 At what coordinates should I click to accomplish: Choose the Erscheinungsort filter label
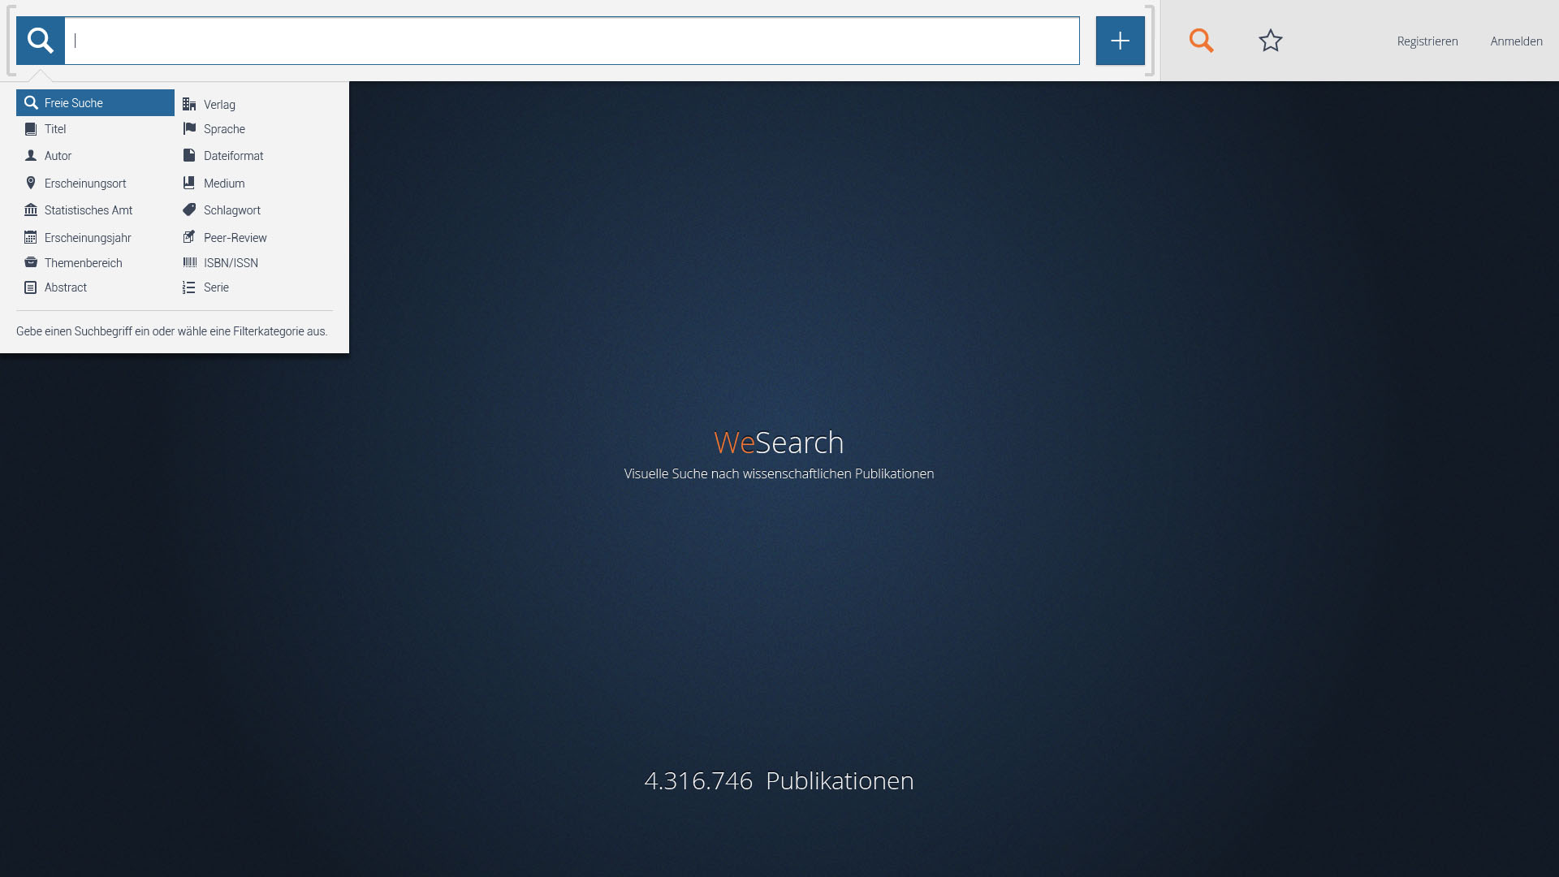point(85,184)
